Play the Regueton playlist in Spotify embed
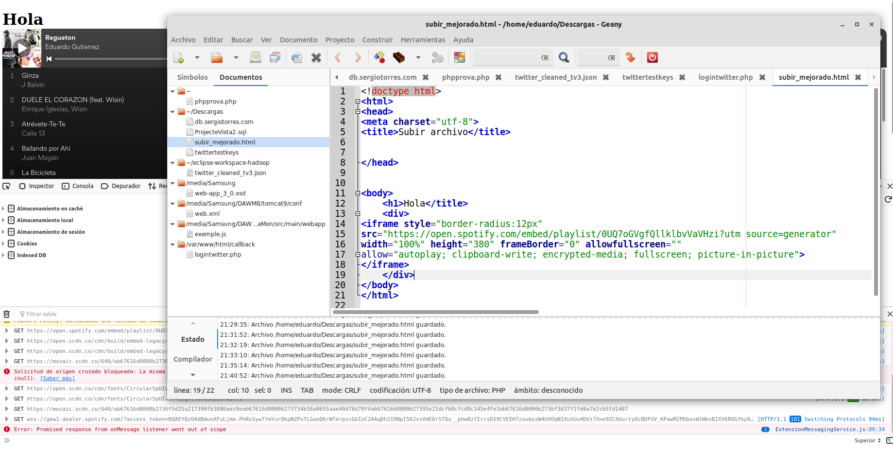Screen dimensions: 893x454 [x=21, y=48]
